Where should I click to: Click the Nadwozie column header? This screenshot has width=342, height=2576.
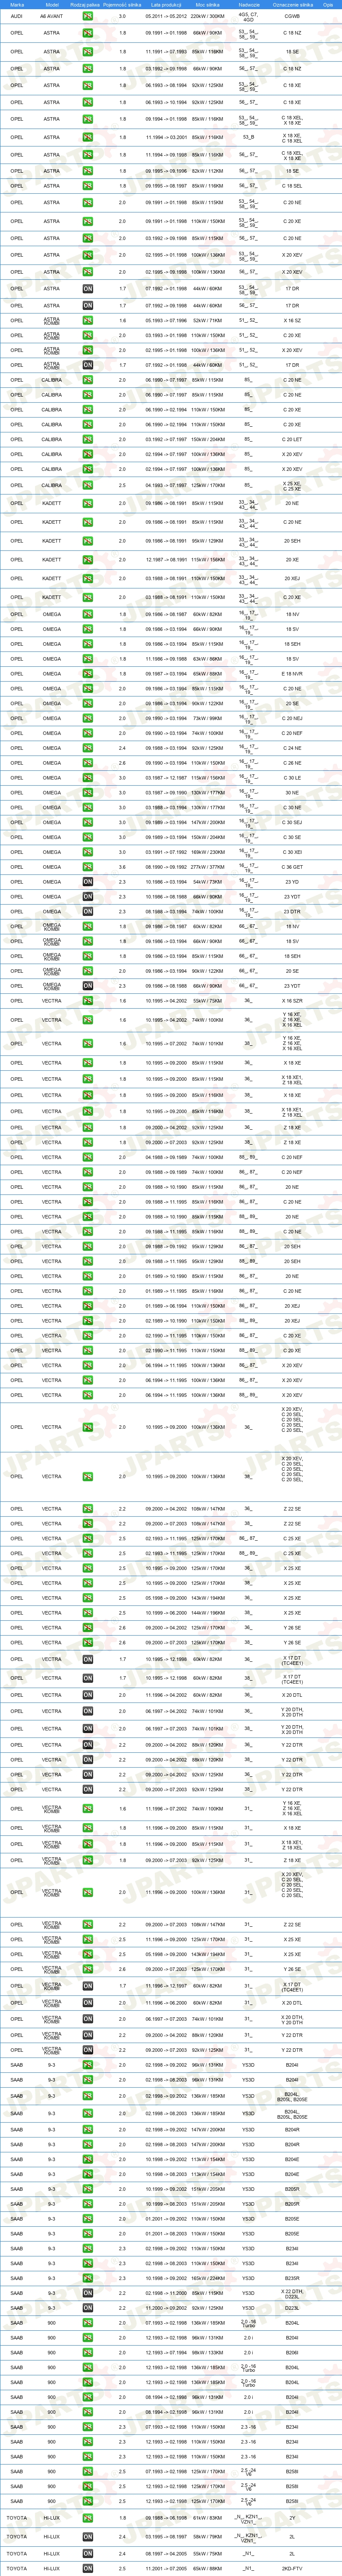(249, 4)
